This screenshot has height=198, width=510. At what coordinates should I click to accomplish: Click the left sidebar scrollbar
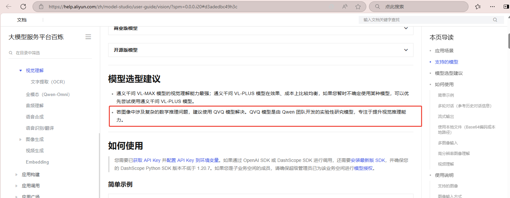[x=99, y=165]
